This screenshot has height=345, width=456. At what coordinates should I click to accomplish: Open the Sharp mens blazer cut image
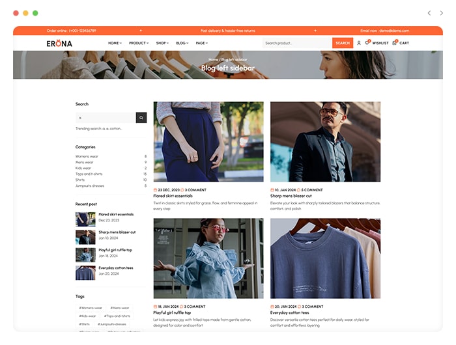325,141
